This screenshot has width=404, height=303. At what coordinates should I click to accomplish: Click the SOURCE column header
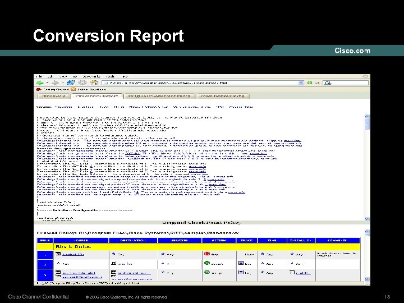(x=81, y=240)
